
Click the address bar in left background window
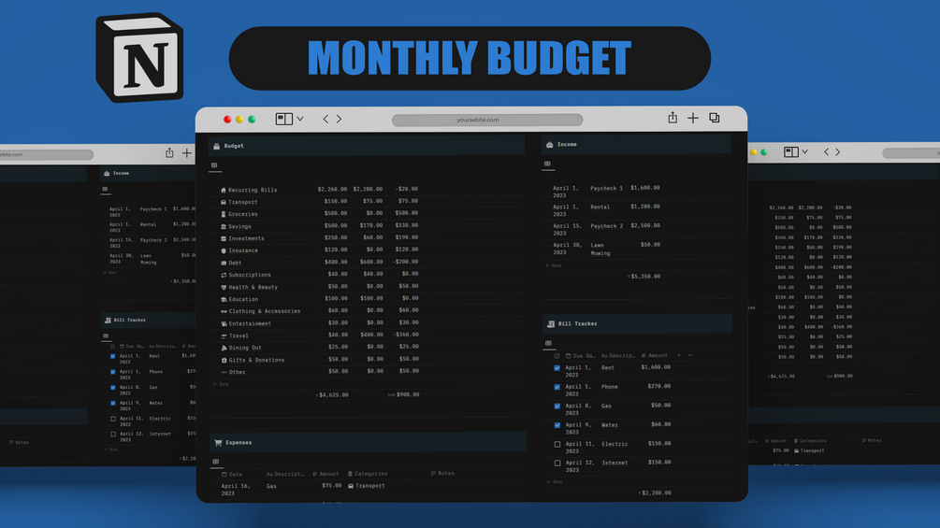[x=46, y=154]
